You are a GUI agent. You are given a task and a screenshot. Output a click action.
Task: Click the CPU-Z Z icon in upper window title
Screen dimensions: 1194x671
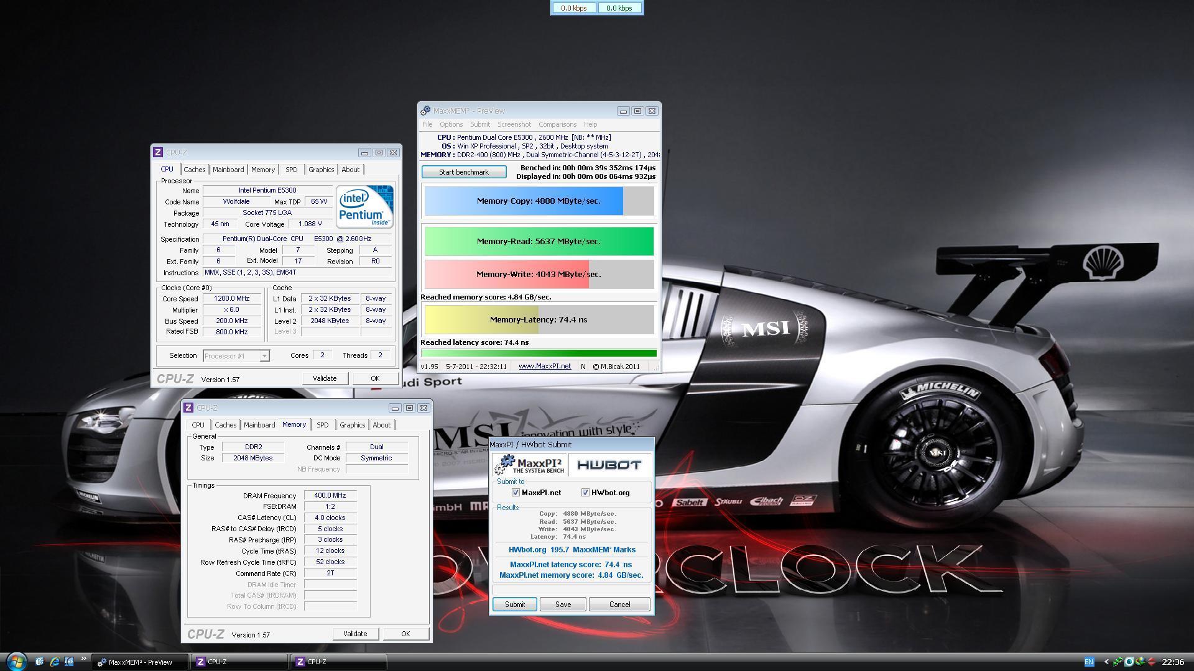click(158, 152)
